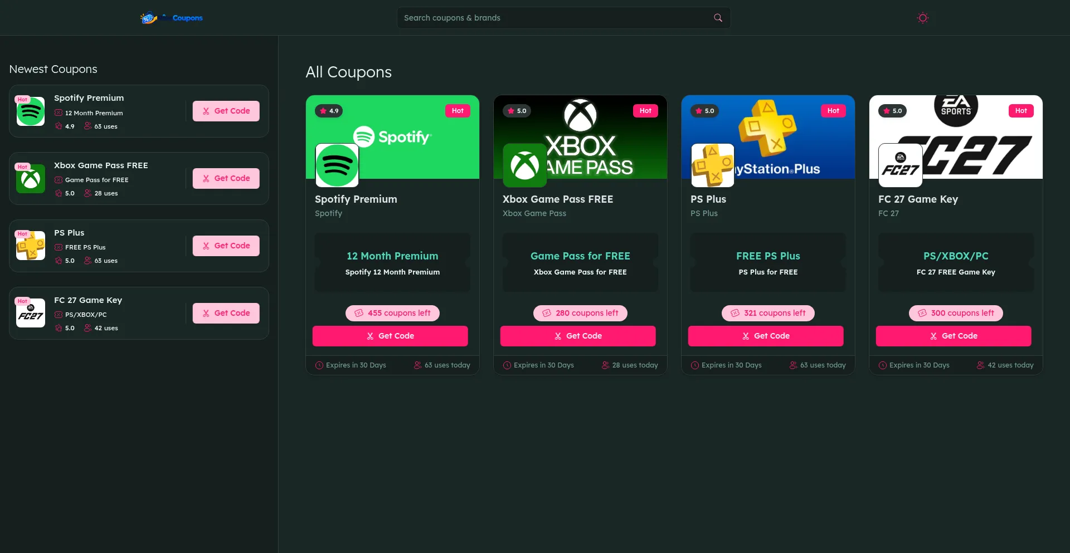Click the 12 Month Premium offer box

tap(392, 262)
